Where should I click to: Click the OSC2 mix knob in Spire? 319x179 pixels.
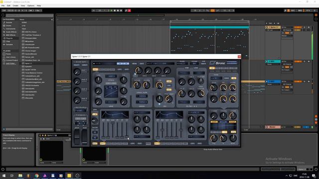coord(148,71)
